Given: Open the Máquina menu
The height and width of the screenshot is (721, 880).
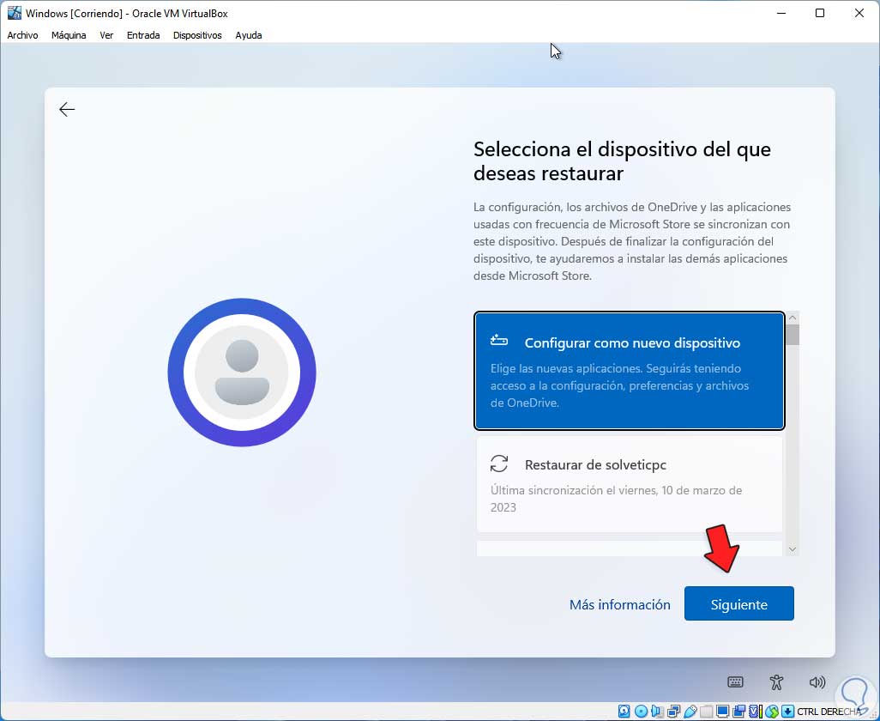Looking at the screenshot, I should point(69,35).
